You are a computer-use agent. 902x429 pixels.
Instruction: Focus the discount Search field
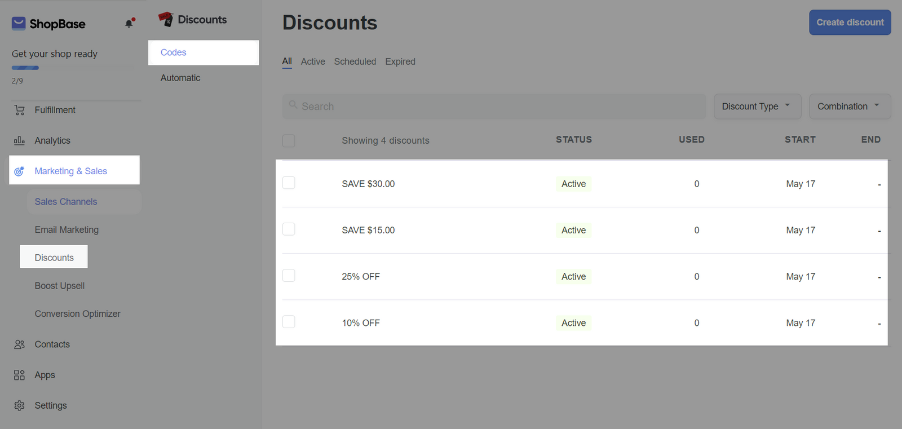point(494,107)
